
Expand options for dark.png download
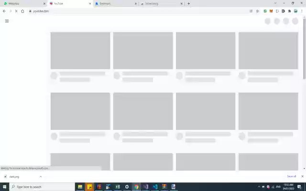(41, 177)
